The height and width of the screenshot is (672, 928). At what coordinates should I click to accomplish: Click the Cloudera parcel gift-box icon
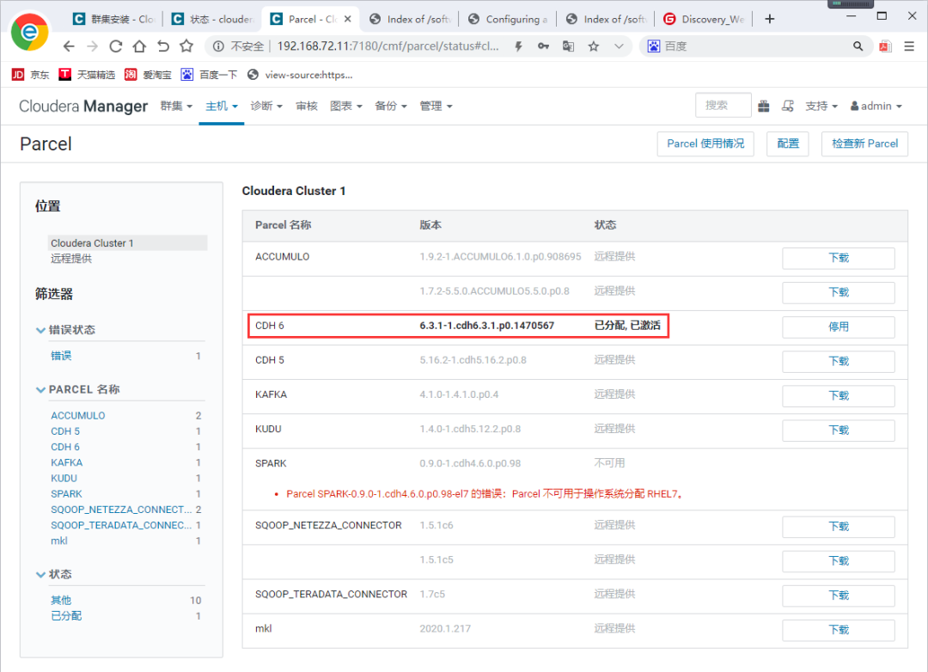[764, 106]
